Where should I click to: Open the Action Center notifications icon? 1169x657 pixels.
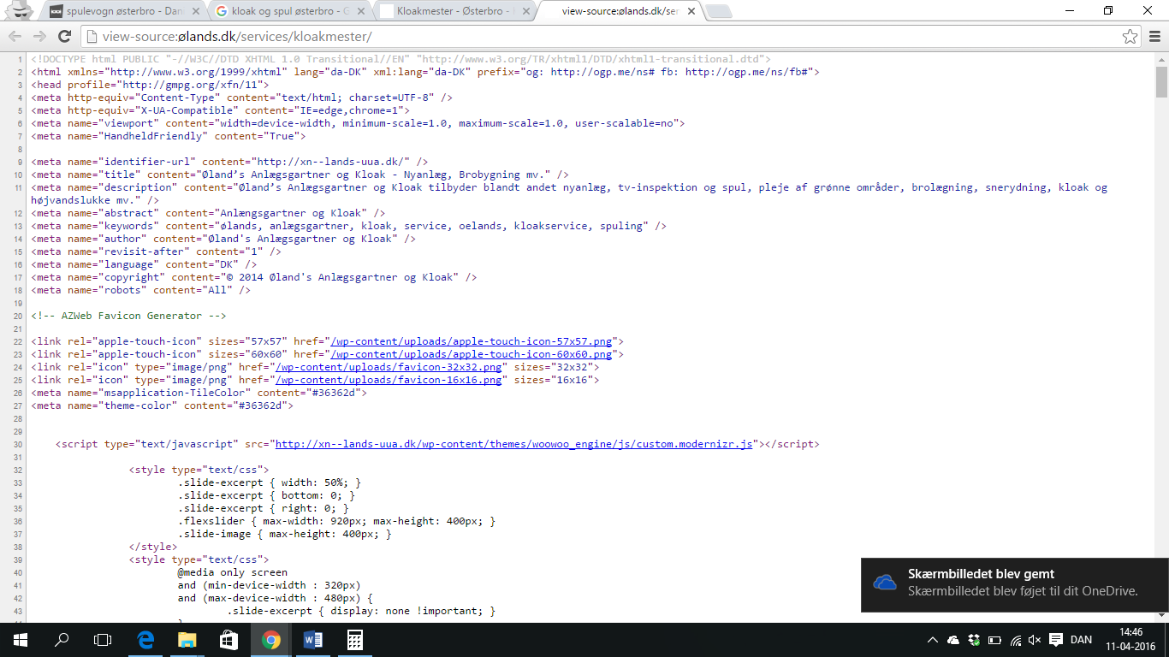(x=1056, y=640)
